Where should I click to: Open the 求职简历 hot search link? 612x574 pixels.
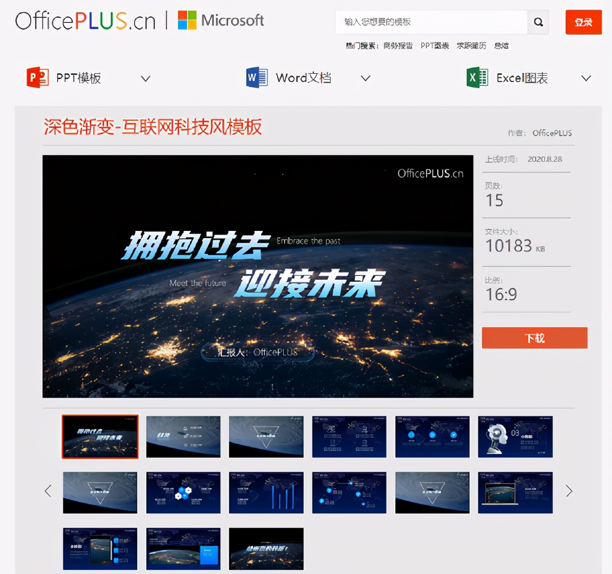[x=471, y=45]
